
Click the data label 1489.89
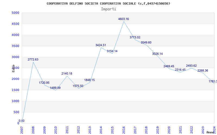tap(55, 88)
